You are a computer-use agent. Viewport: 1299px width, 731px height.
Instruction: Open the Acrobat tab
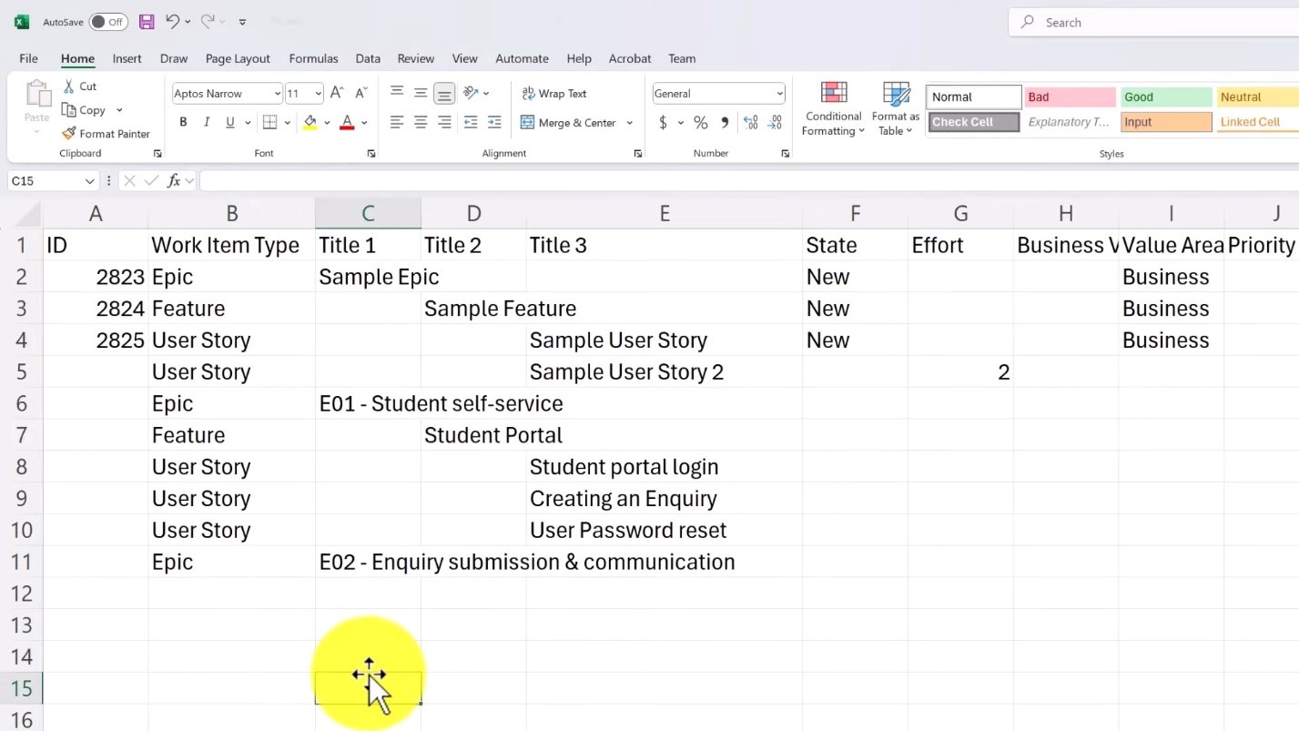coord(629,58)
